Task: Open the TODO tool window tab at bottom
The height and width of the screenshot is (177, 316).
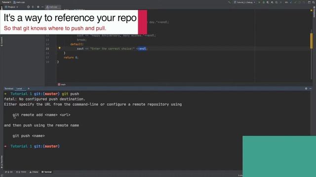Action: click(x=21, y=172)
